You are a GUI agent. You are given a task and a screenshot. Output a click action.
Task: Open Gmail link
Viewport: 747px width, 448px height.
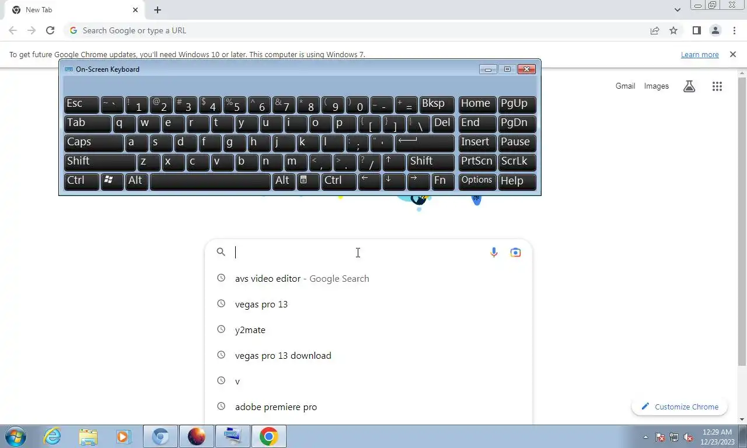click(625, 86)
